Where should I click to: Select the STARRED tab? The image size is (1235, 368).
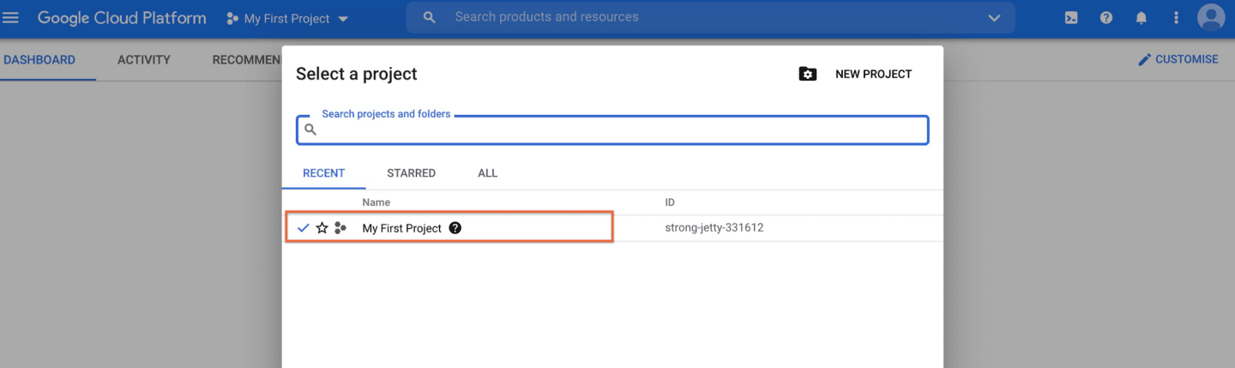point(411,173)
